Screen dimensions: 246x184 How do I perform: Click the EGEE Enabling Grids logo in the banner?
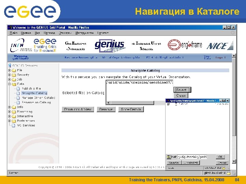tap(45, 45)
